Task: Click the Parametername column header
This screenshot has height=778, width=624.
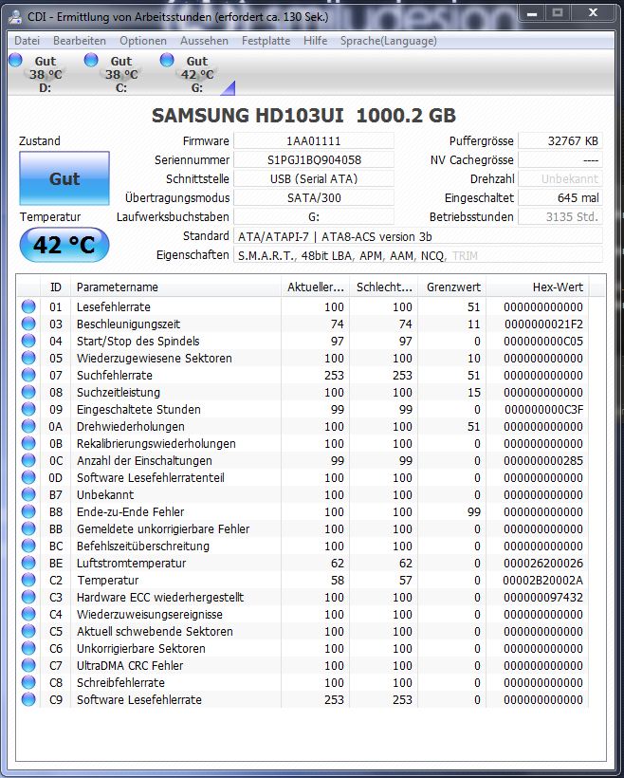Action: click(x=176, y=287)
